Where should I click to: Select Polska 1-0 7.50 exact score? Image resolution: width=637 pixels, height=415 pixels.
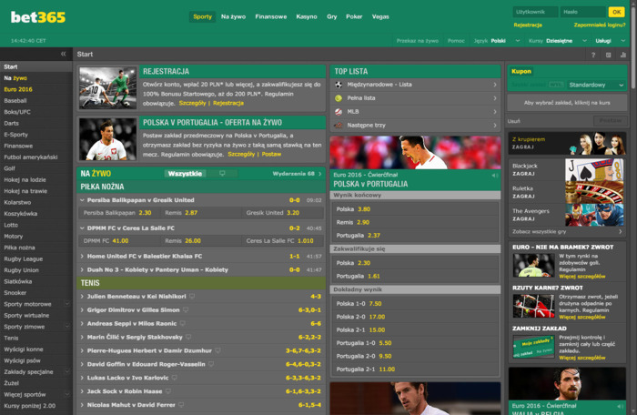click(x=415, y=304)
